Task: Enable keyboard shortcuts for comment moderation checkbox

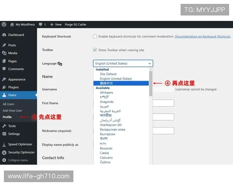Action: point(95,36)
